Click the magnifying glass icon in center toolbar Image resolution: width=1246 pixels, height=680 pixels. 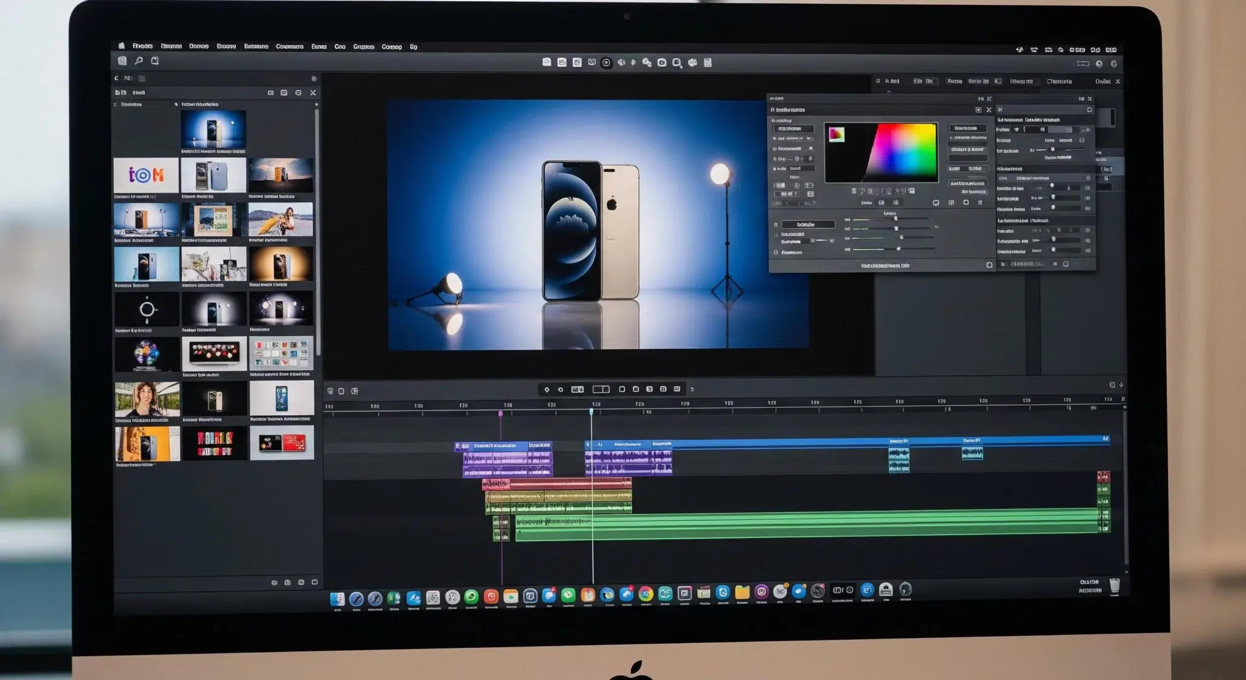pyautogui.click(x=677, y=63)
